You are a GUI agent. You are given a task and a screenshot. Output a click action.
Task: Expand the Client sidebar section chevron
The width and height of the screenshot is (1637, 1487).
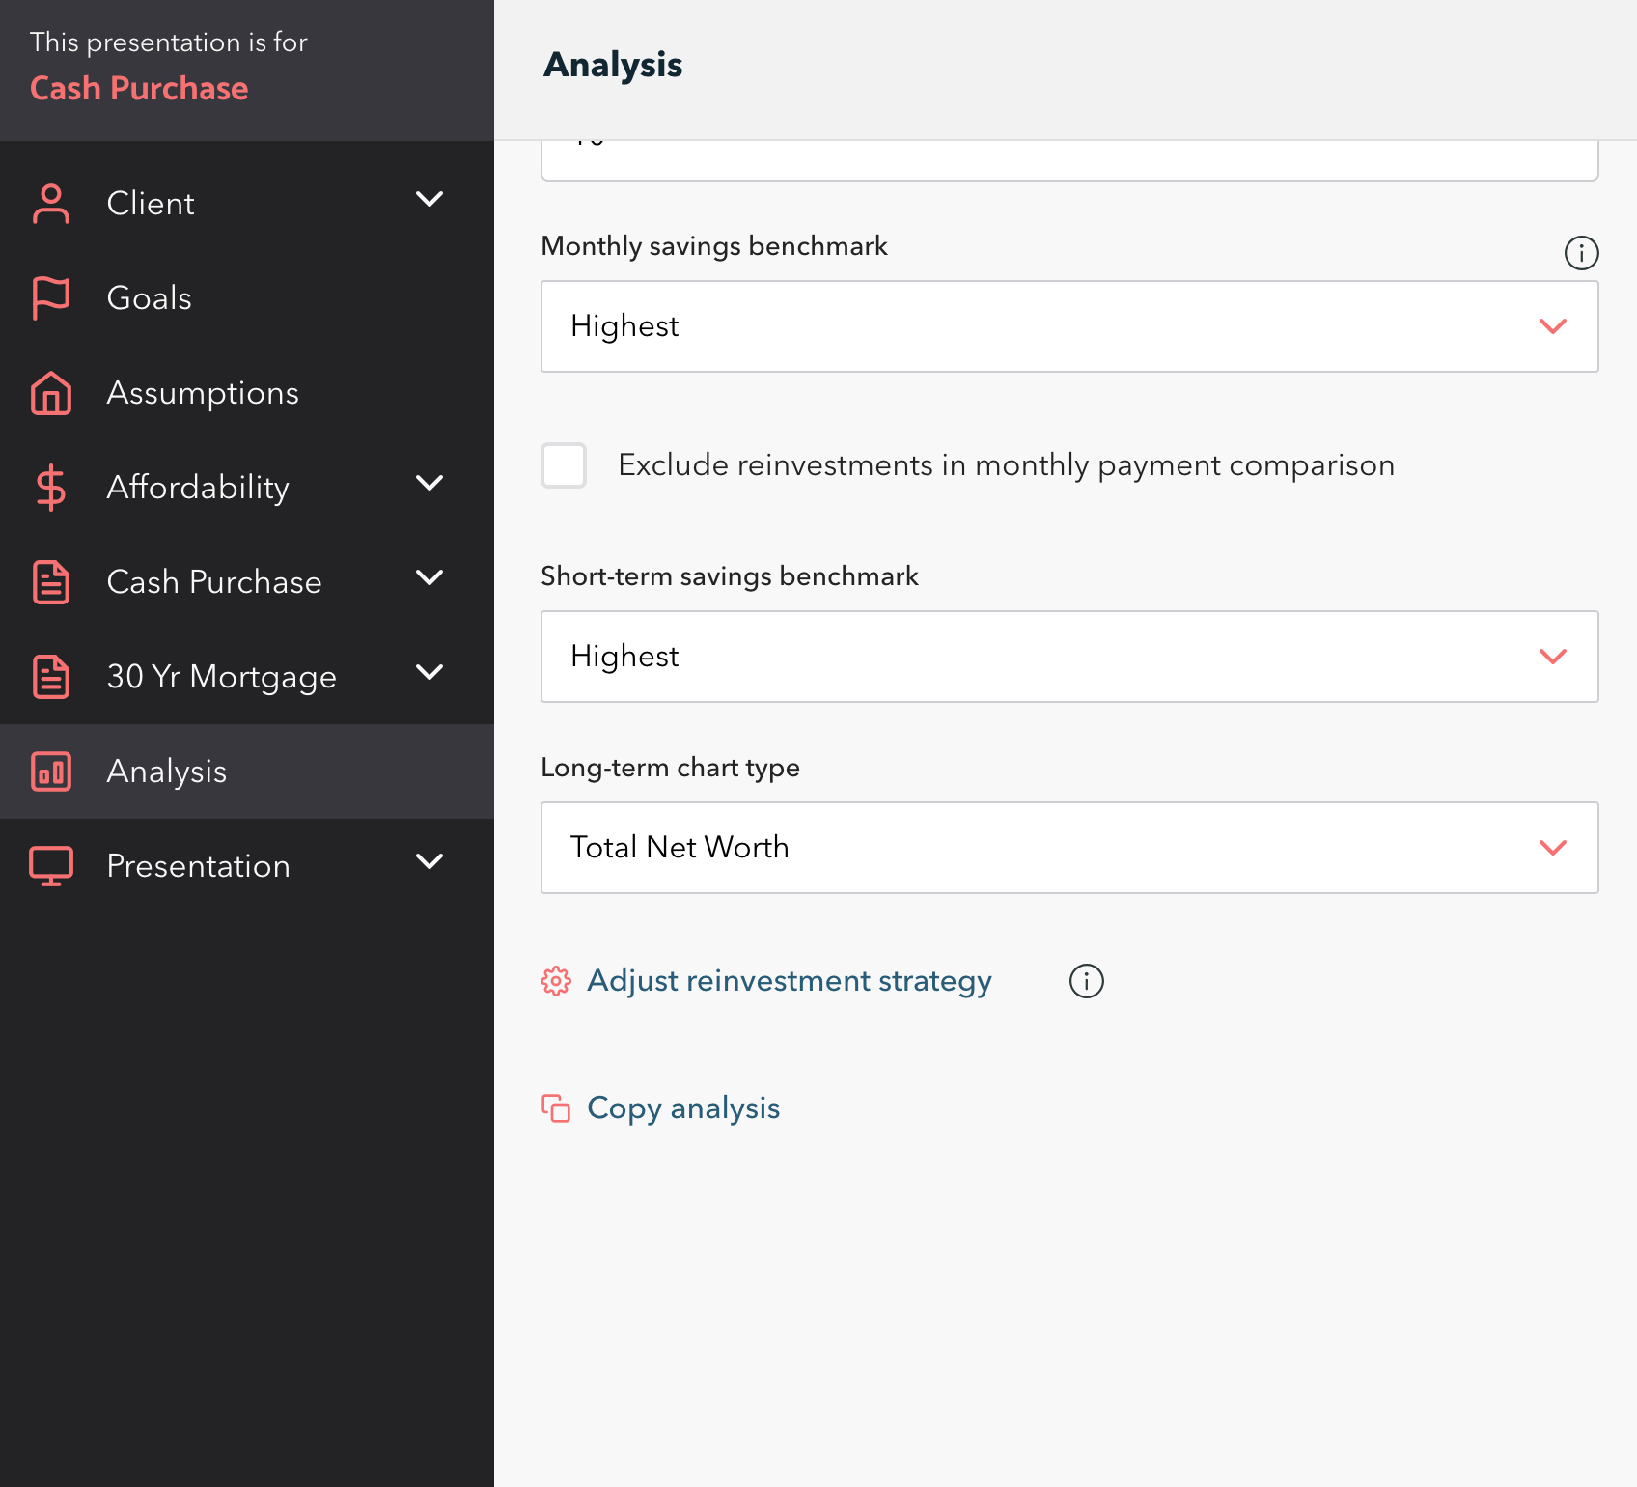pyautogui.click(x=430, y=200)
